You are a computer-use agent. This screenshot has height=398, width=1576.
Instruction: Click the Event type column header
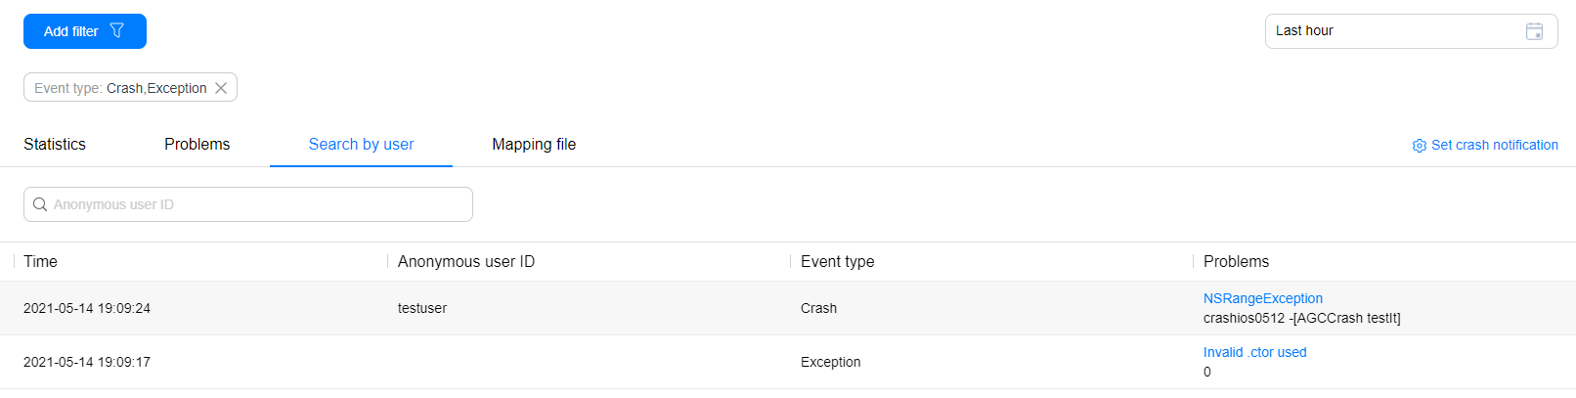coord(837,262)
